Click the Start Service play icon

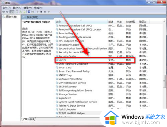pos(38,12)
